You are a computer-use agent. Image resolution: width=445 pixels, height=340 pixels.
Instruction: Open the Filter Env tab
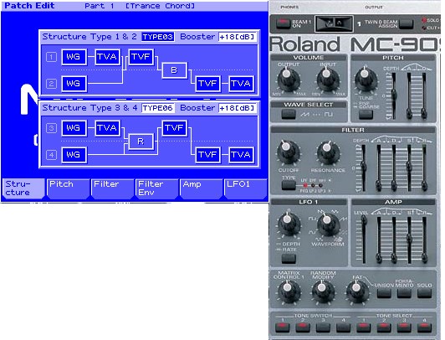[157, 188]
